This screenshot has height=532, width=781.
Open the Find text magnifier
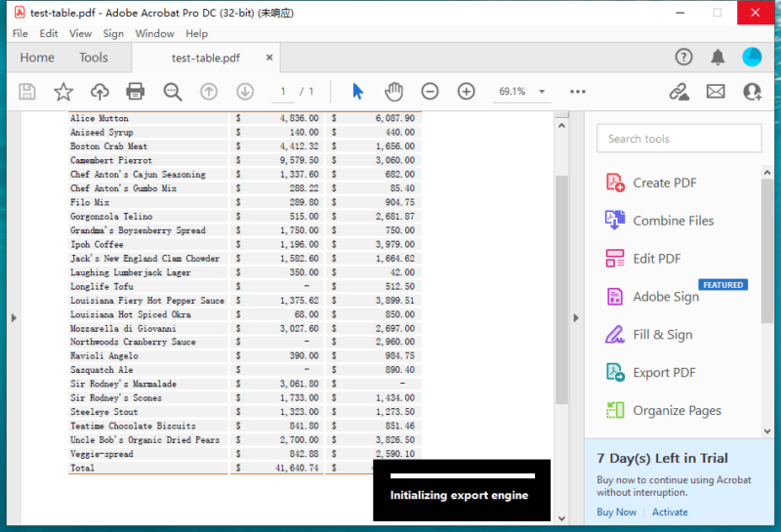click(173, 92)
